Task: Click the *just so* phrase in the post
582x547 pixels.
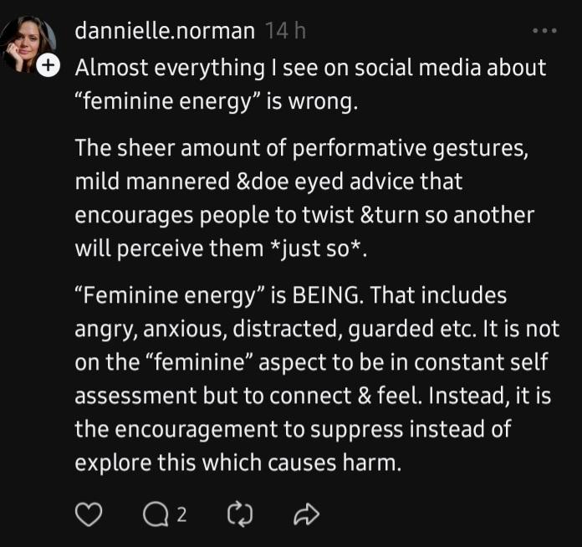Action: point(315,248)
